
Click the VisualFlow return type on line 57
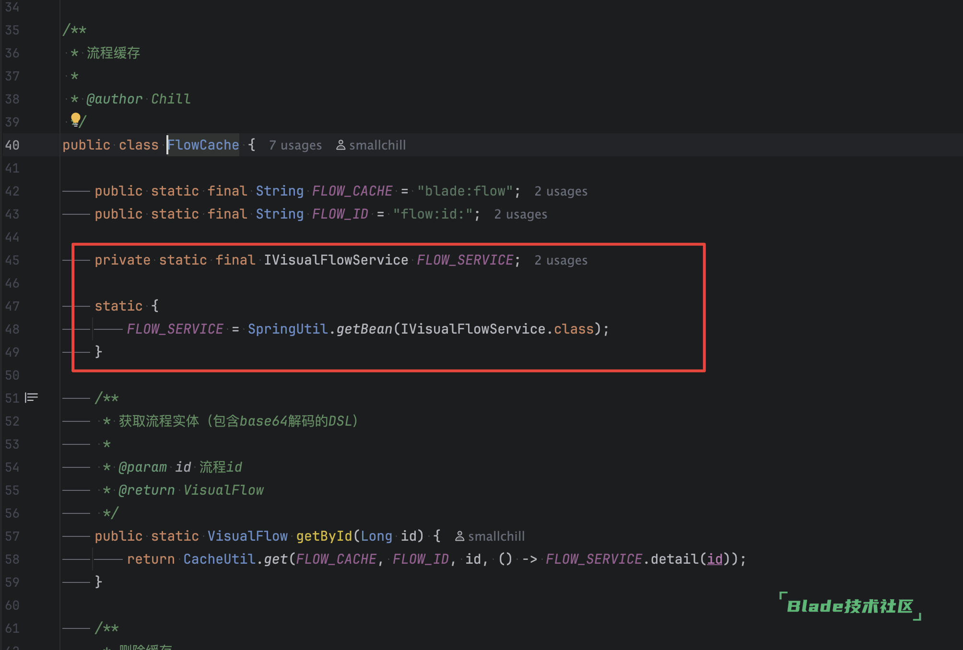pyautogui.click(x=247, y=536)
